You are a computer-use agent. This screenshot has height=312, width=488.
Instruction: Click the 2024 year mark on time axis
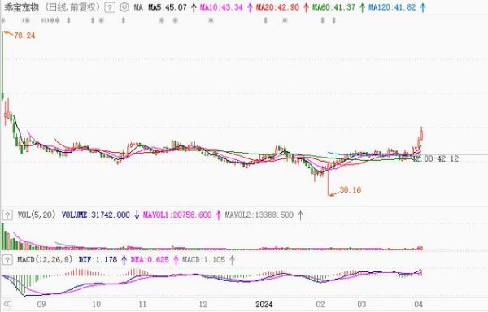coord(264,304)
